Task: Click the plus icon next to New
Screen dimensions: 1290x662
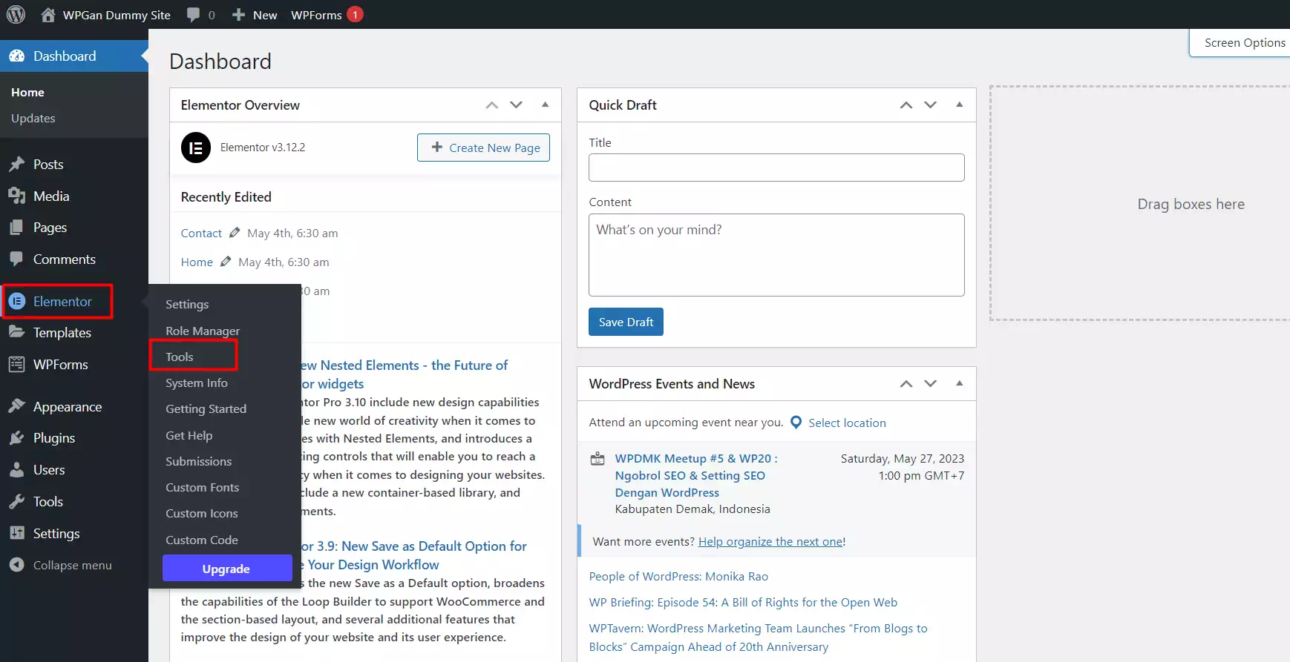Action: pyautogui.click(x=238, y=15)
